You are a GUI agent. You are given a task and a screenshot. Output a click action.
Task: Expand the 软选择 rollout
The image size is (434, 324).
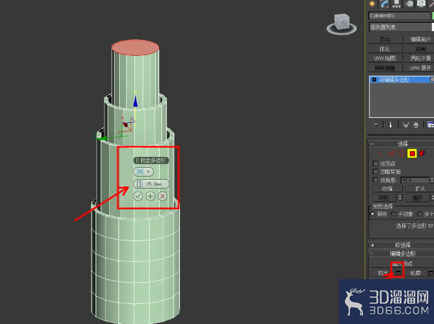[401, 245]
